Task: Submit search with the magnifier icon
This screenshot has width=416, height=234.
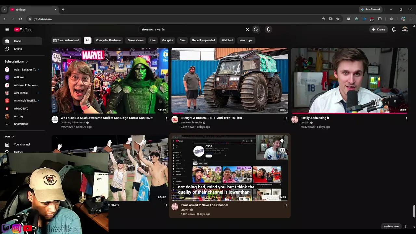Action: (256, 29)
